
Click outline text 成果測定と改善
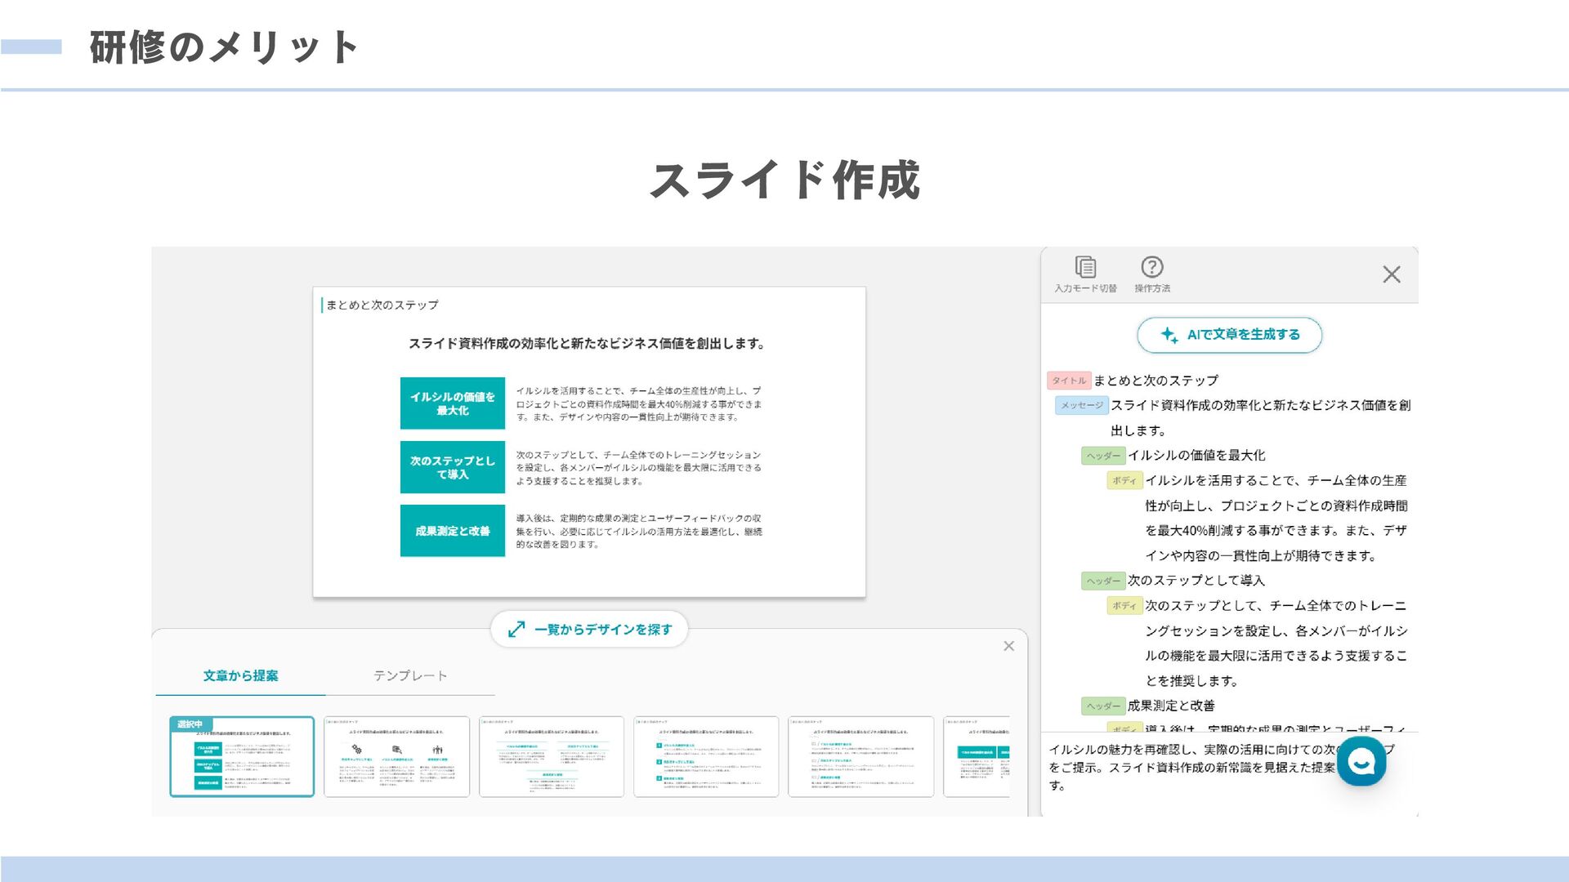point(1171,706)
